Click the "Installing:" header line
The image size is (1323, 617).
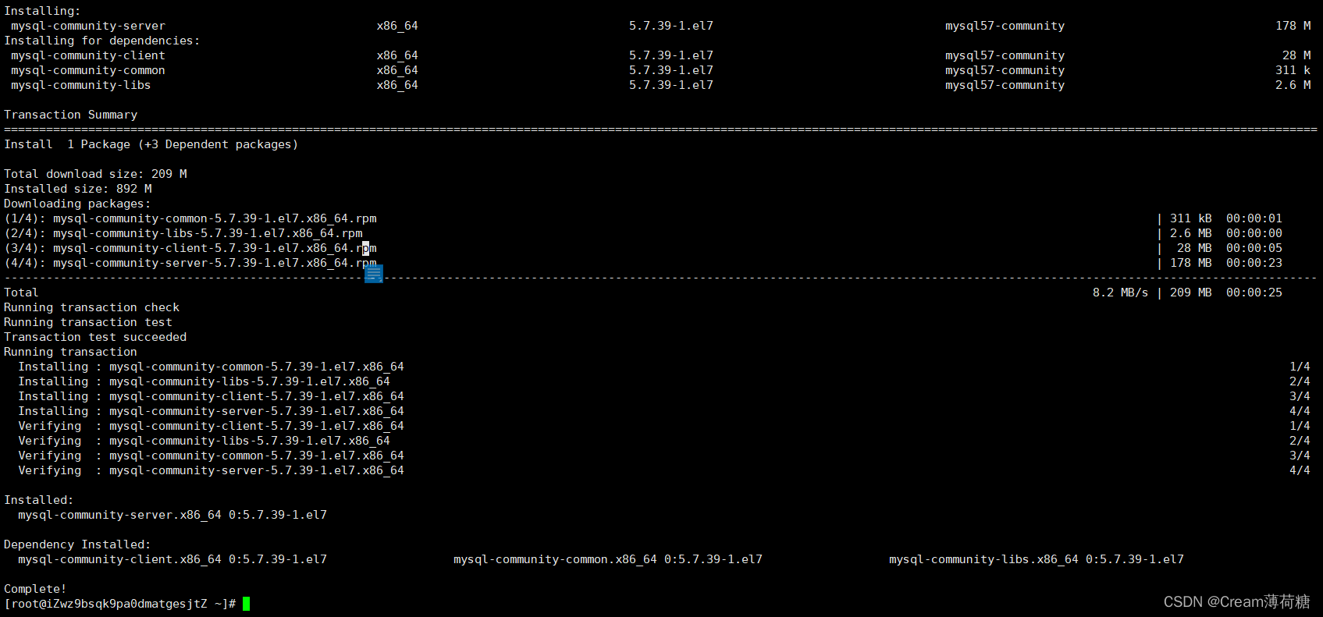(x=42, y=11)
